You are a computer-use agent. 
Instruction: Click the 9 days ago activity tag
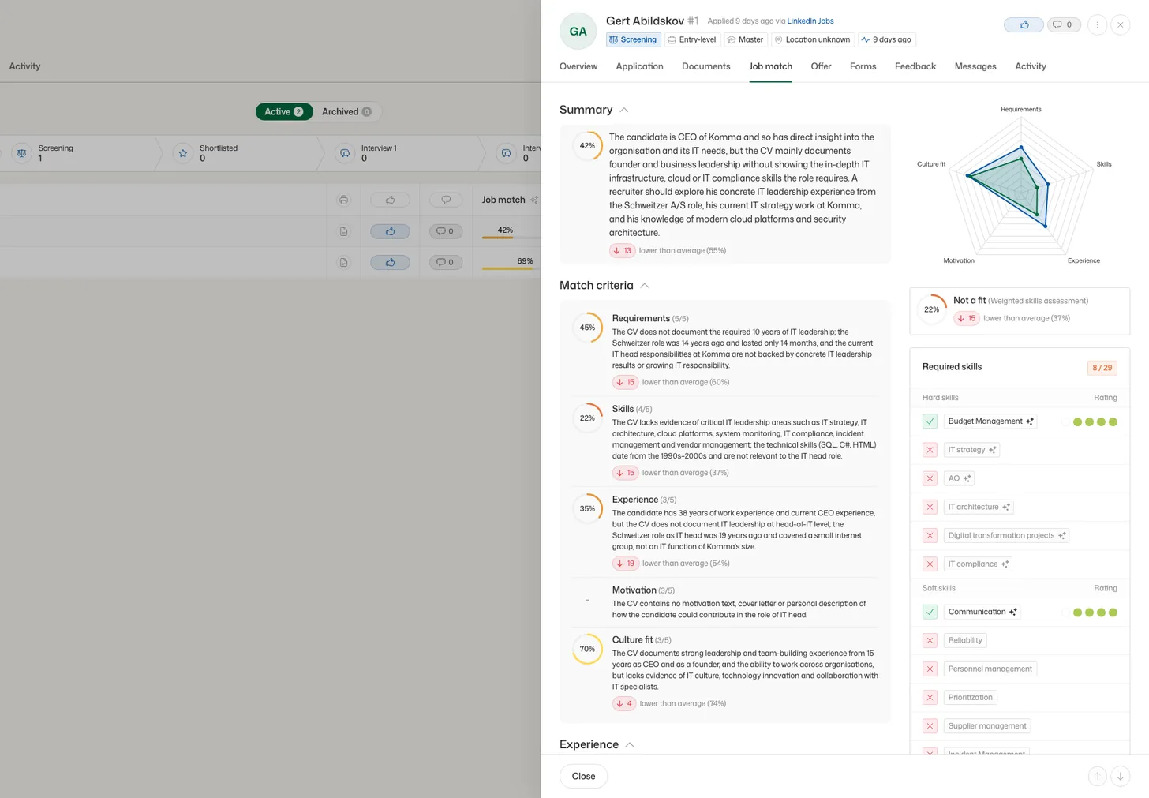coord(886,39)
